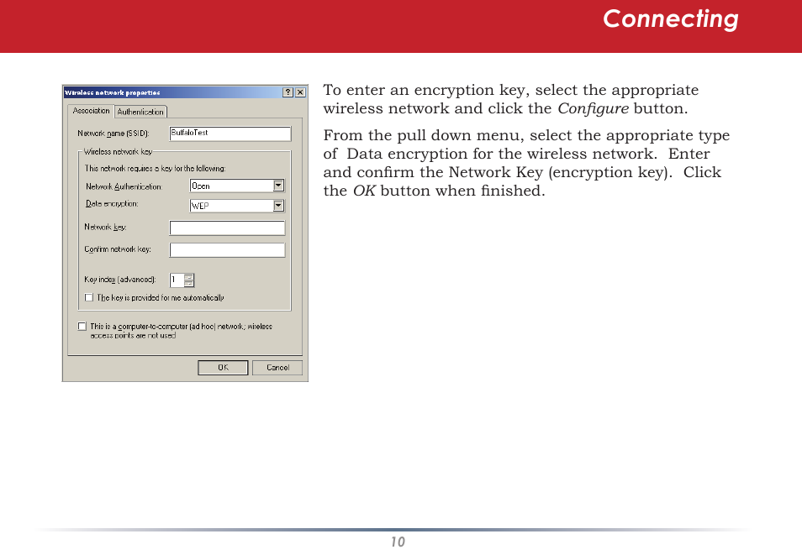Click the help question mark icon

[288, 92]
